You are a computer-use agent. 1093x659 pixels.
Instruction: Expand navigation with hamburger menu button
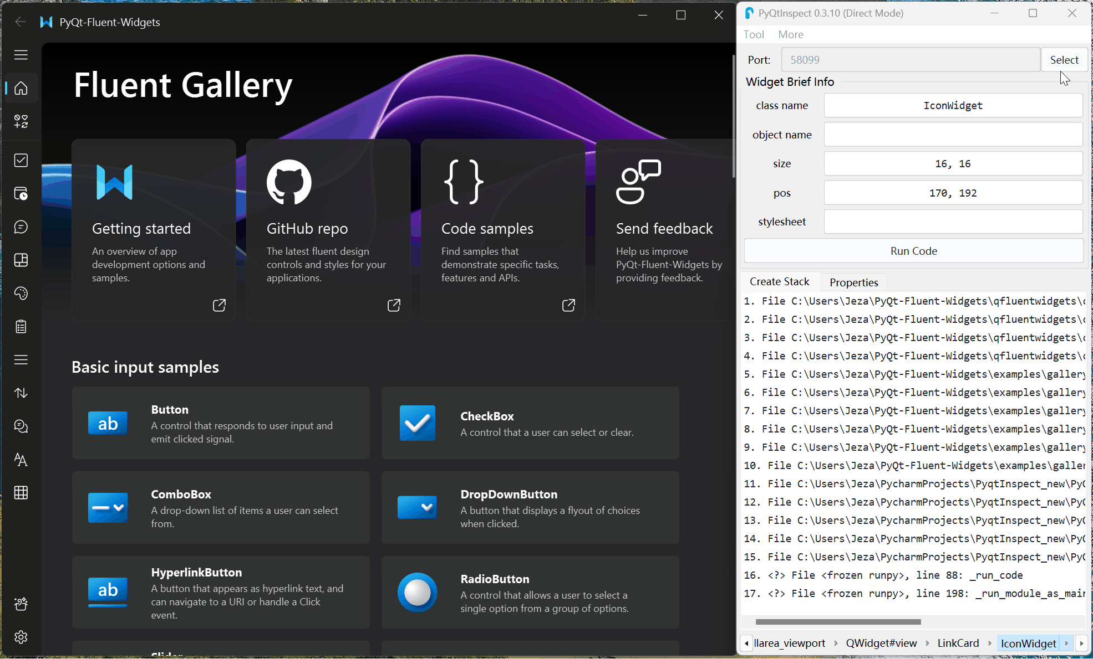[x=21, y=55]
